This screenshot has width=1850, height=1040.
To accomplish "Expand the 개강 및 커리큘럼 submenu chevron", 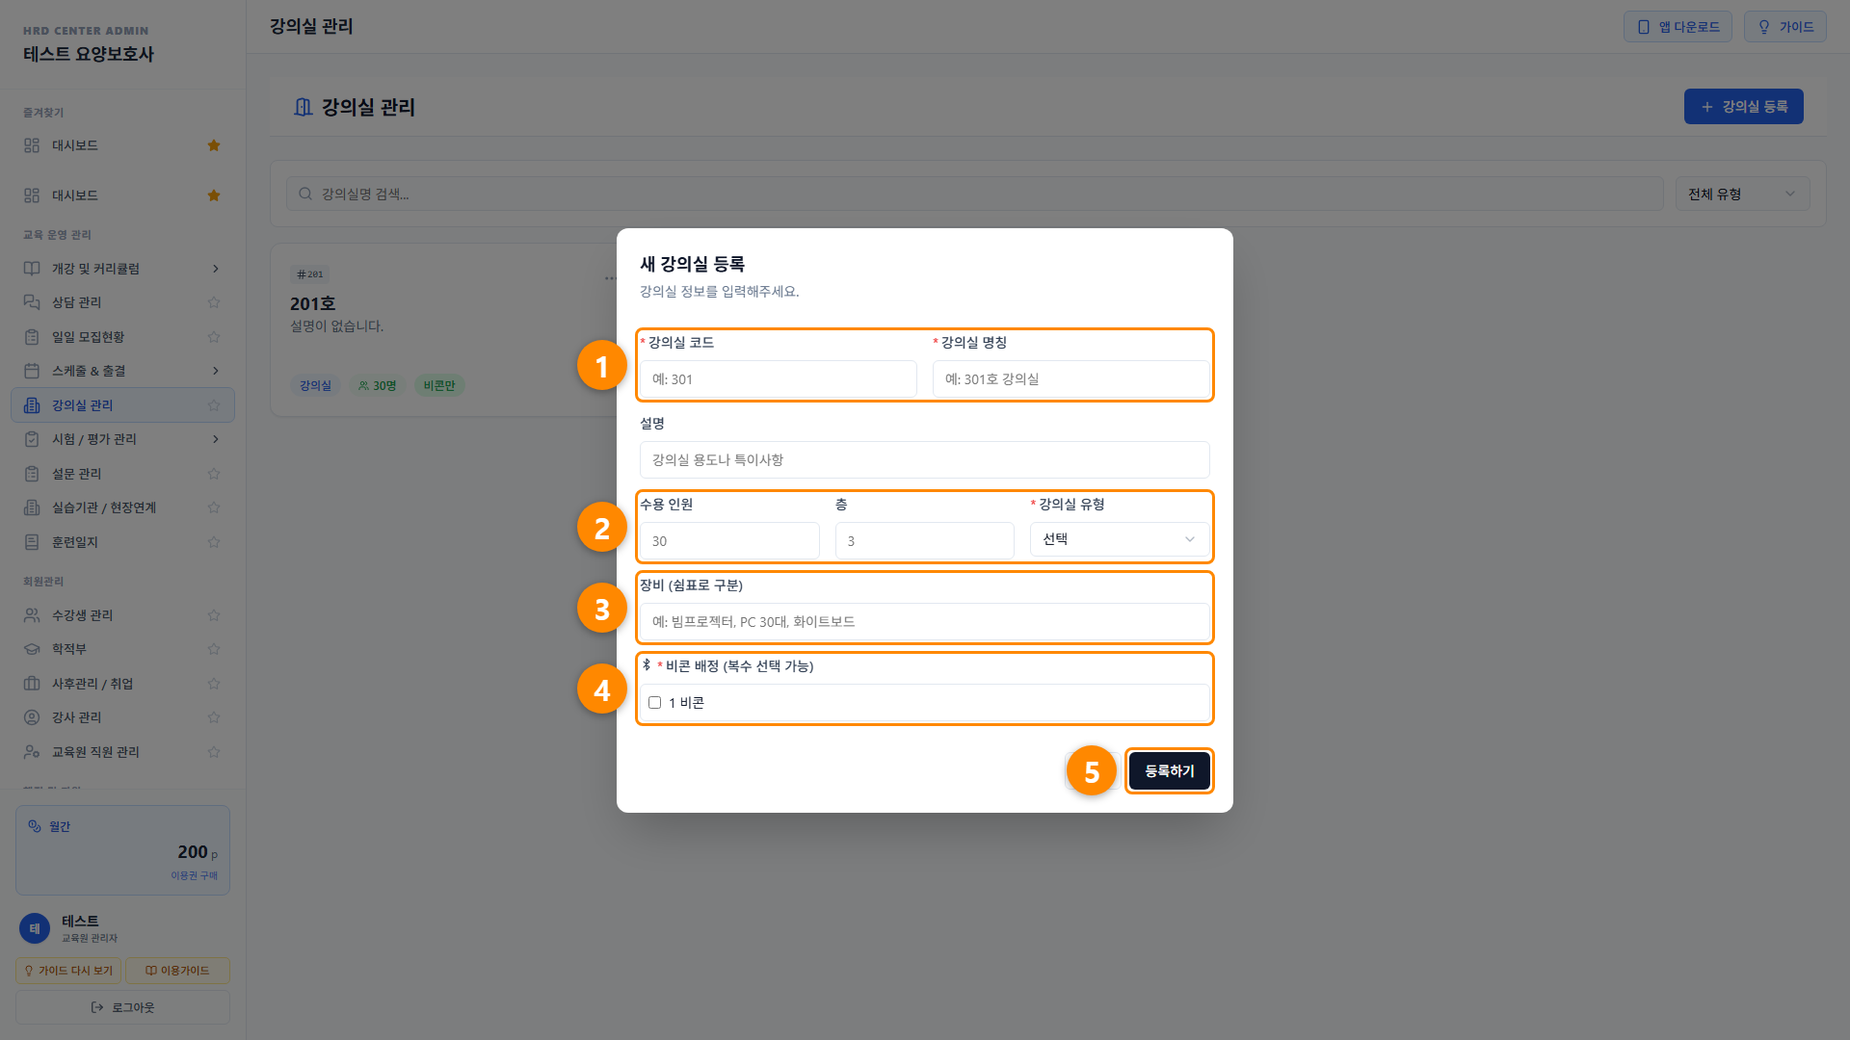I will (215, 269).
